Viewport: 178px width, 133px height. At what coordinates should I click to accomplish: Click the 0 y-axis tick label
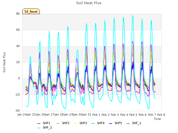(x=19, y=78)
